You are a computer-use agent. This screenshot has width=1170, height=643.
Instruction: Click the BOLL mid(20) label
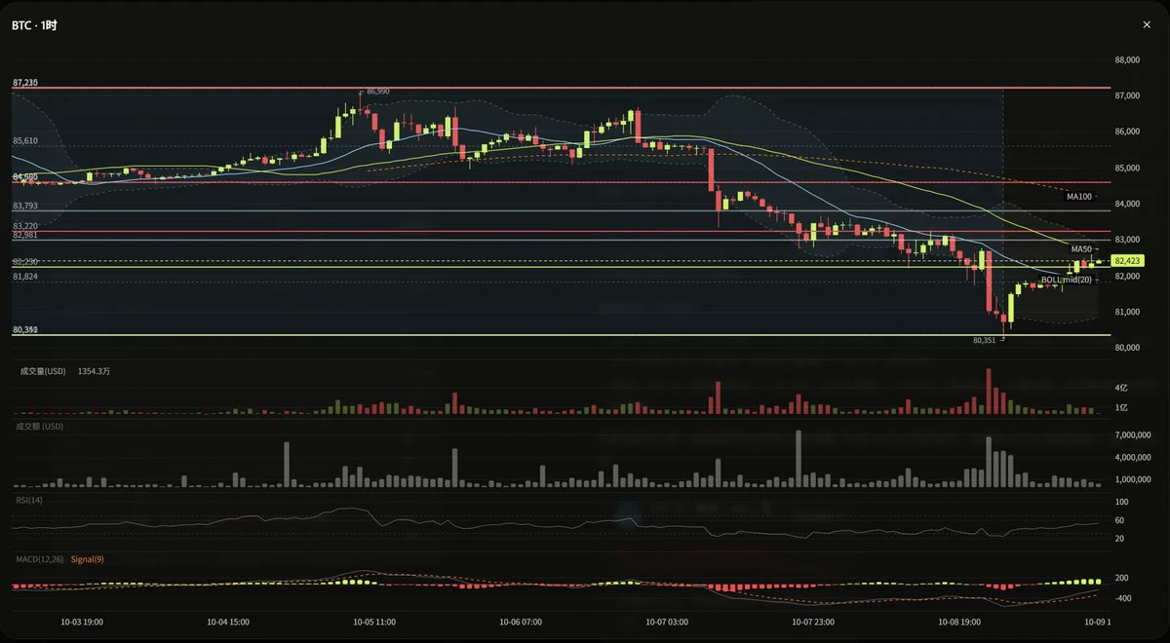[x=1067, y=281]
